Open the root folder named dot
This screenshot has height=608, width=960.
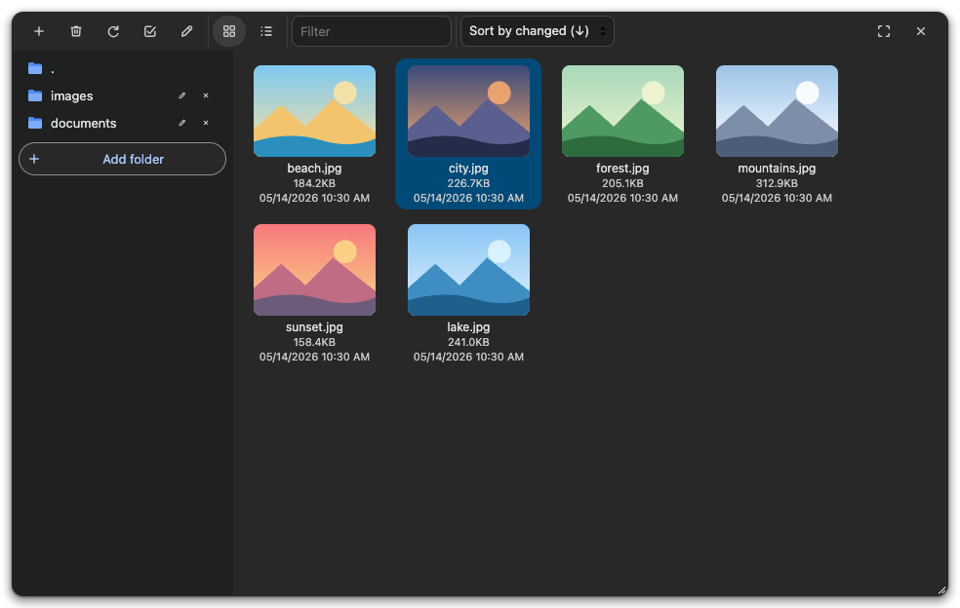click(123, 68)
